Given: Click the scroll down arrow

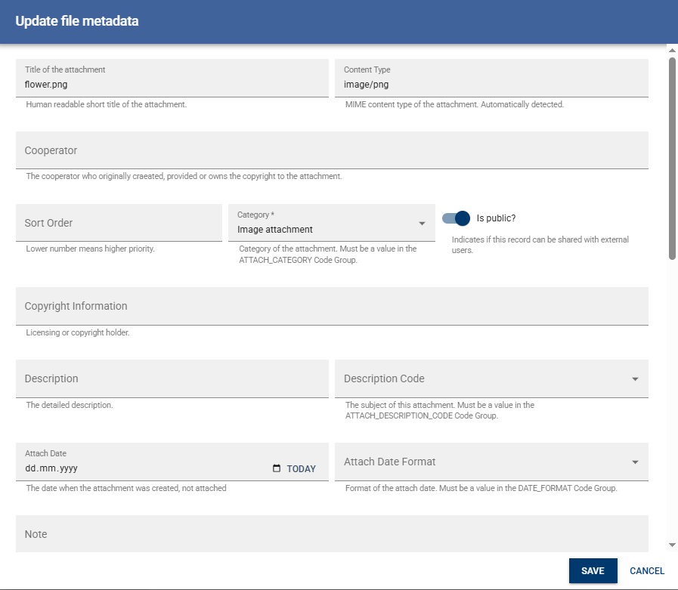Looking at the screenshot, I should (x=672, y=545).
